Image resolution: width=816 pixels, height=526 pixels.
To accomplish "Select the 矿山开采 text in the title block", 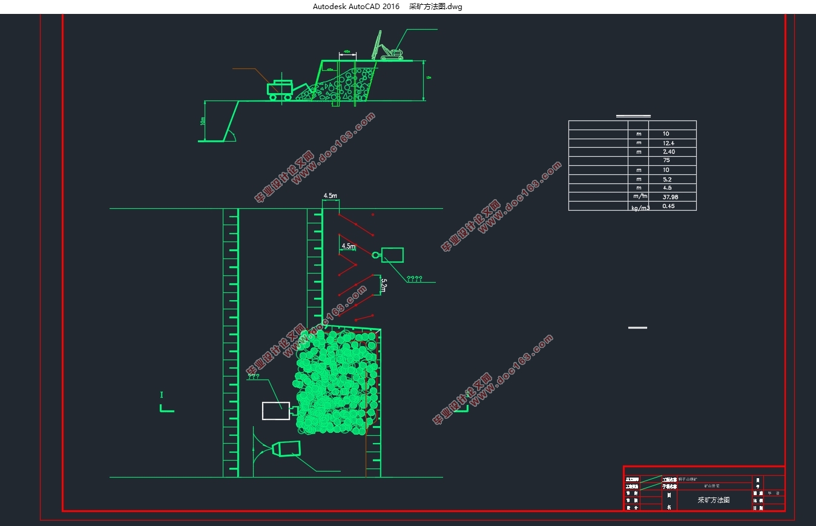I will (x=712, y=485).
